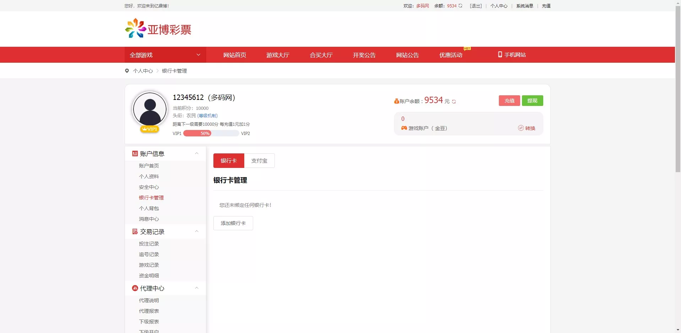Click the 交易记录 panel header icon
This screenshot has height=333, width=681.
point(135,231)
